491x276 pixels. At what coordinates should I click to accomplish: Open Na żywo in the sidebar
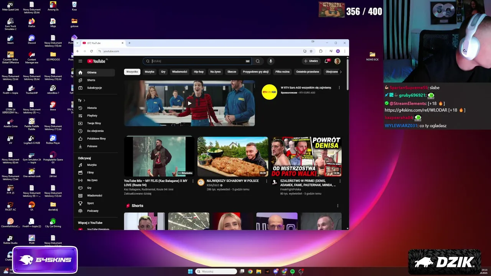tap(96, 180)
